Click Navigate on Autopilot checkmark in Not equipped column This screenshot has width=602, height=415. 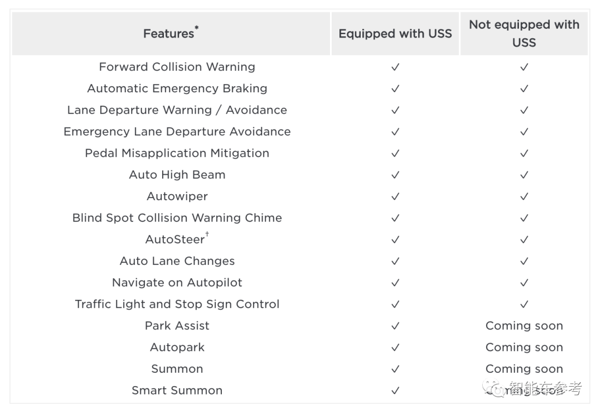point(524,283)
